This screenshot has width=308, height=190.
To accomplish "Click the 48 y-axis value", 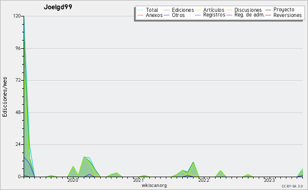I will pos(18,112).
